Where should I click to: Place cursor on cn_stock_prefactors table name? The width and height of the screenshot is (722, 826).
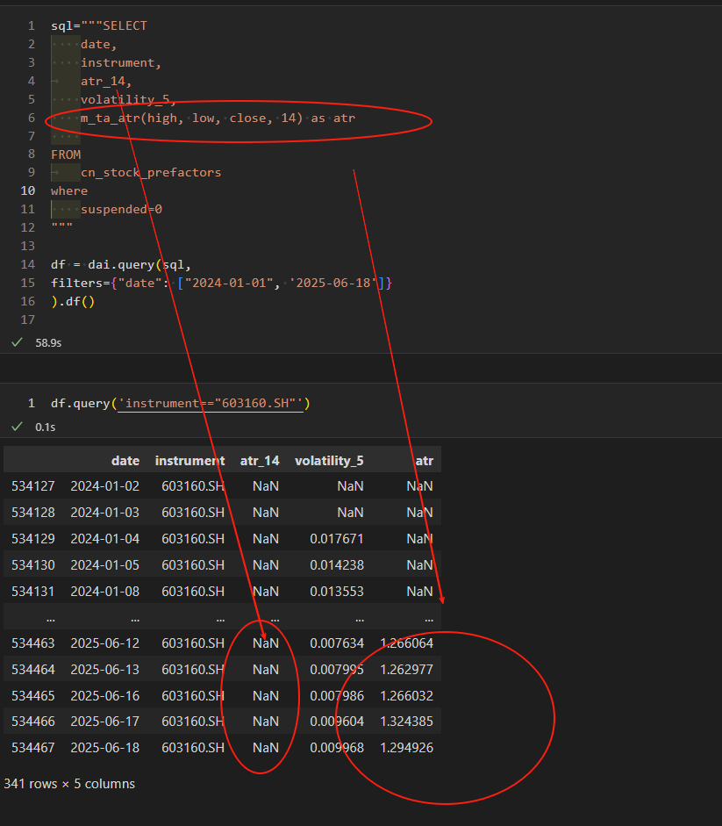pos(151,172)
